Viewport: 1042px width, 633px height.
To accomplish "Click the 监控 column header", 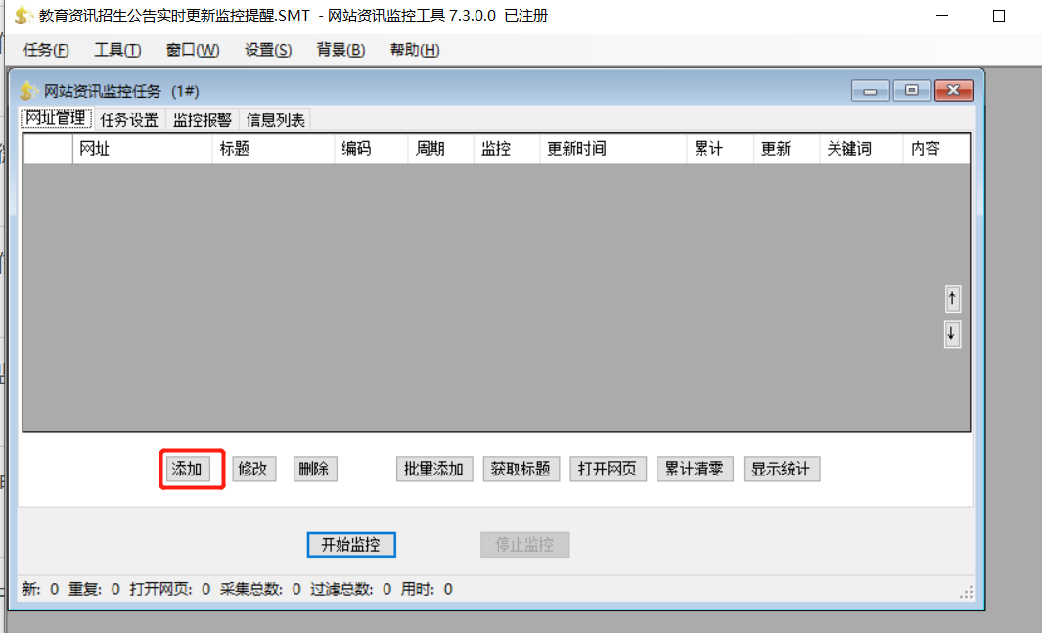I will click(507, 149).
